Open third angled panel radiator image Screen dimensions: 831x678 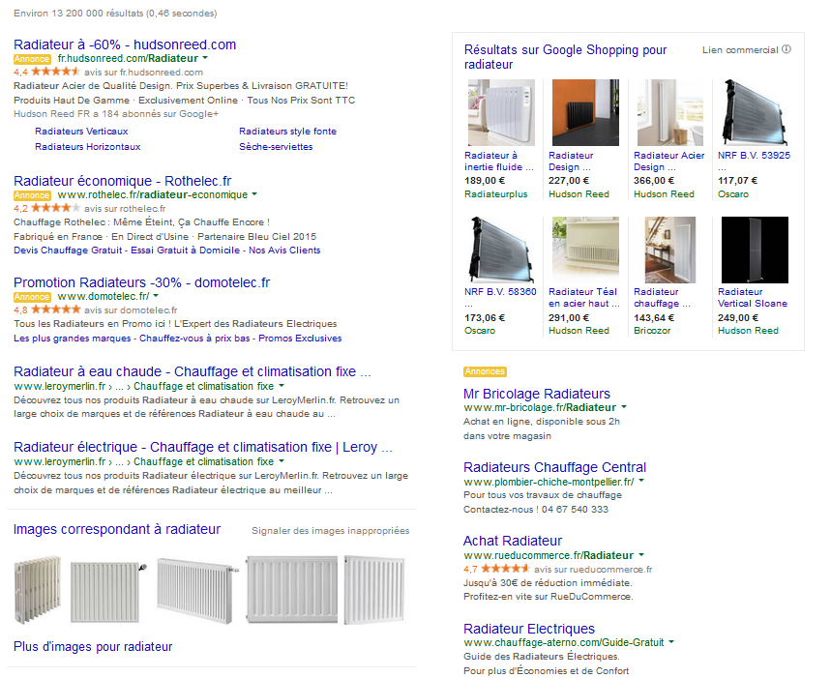[x=197, y=590]
